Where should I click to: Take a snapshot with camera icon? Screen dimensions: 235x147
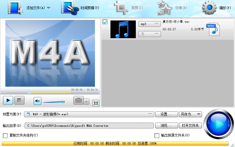78,100
